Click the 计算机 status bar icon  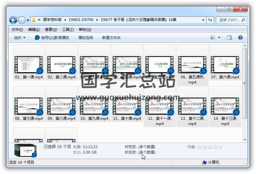pyautogui.click(x=204, y=162)
